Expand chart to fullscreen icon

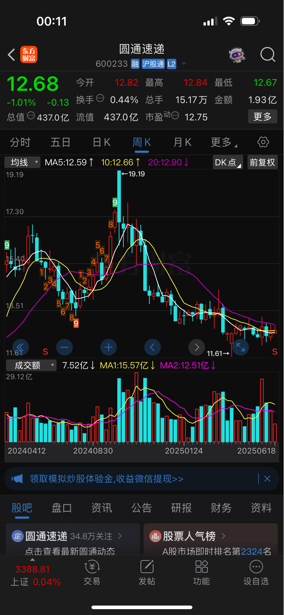tap(240, 347)
